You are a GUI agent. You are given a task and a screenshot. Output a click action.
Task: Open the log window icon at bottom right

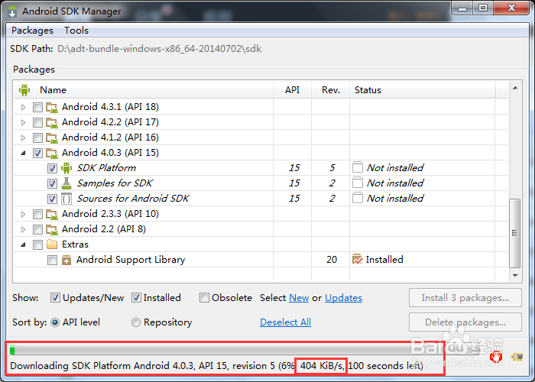click(x=517, y=357)
